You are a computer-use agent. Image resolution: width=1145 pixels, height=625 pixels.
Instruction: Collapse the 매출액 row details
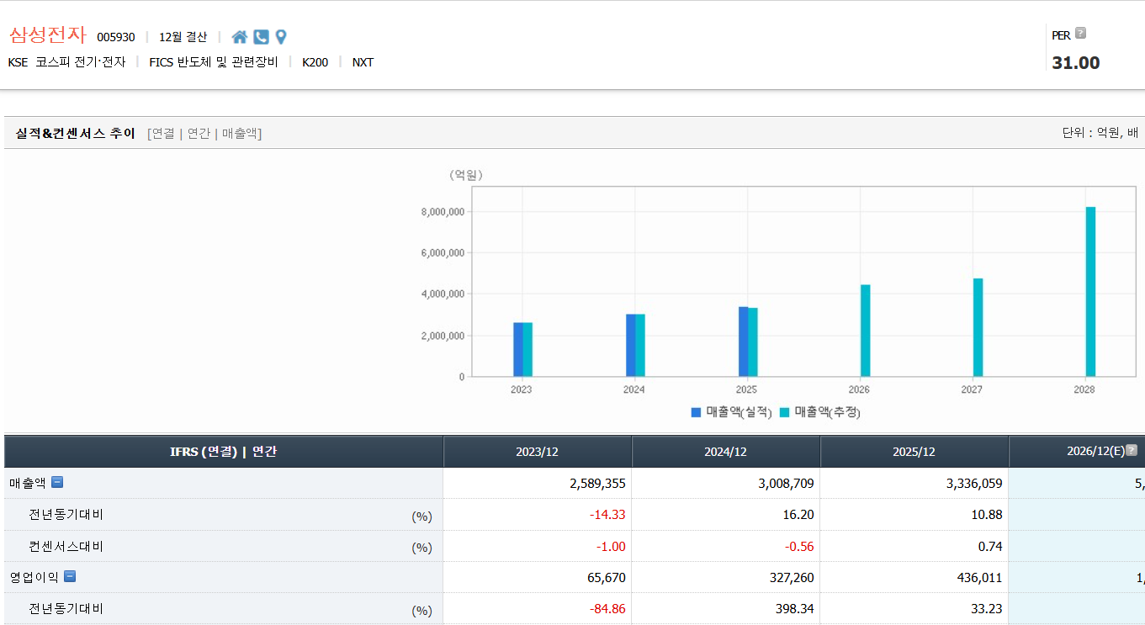pyautogui.click(x=57, y=483)
